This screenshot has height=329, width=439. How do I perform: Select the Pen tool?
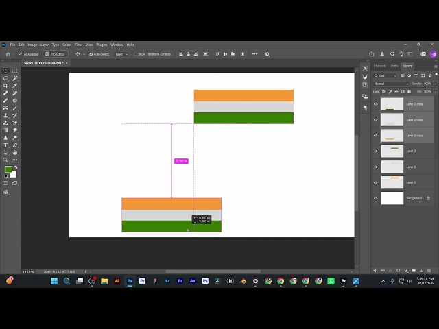(x=15, y=145)
